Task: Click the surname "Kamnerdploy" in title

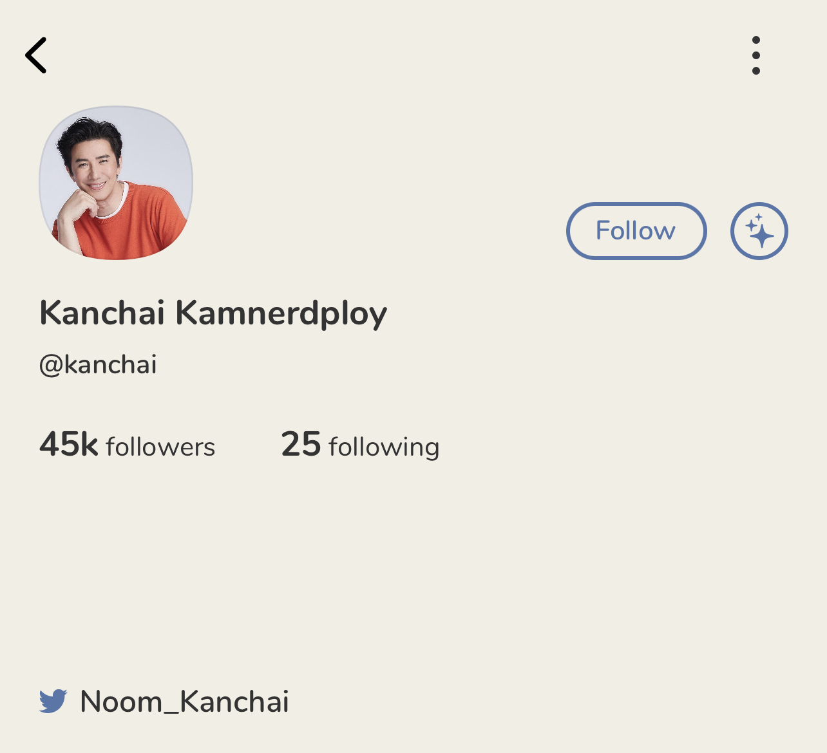Action: [x=281, y=314]
